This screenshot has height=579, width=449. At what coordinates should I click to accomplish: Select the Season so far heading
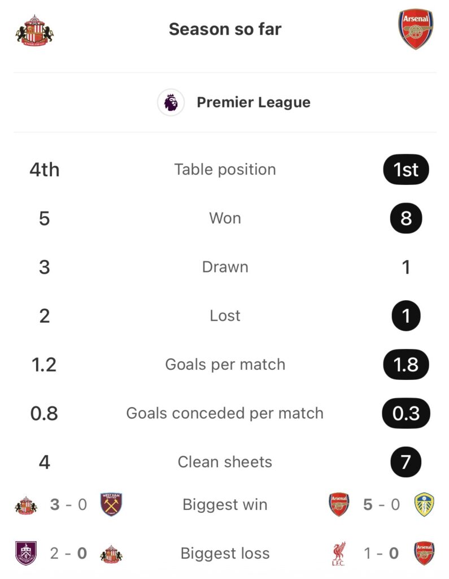(x=225, y=29)
